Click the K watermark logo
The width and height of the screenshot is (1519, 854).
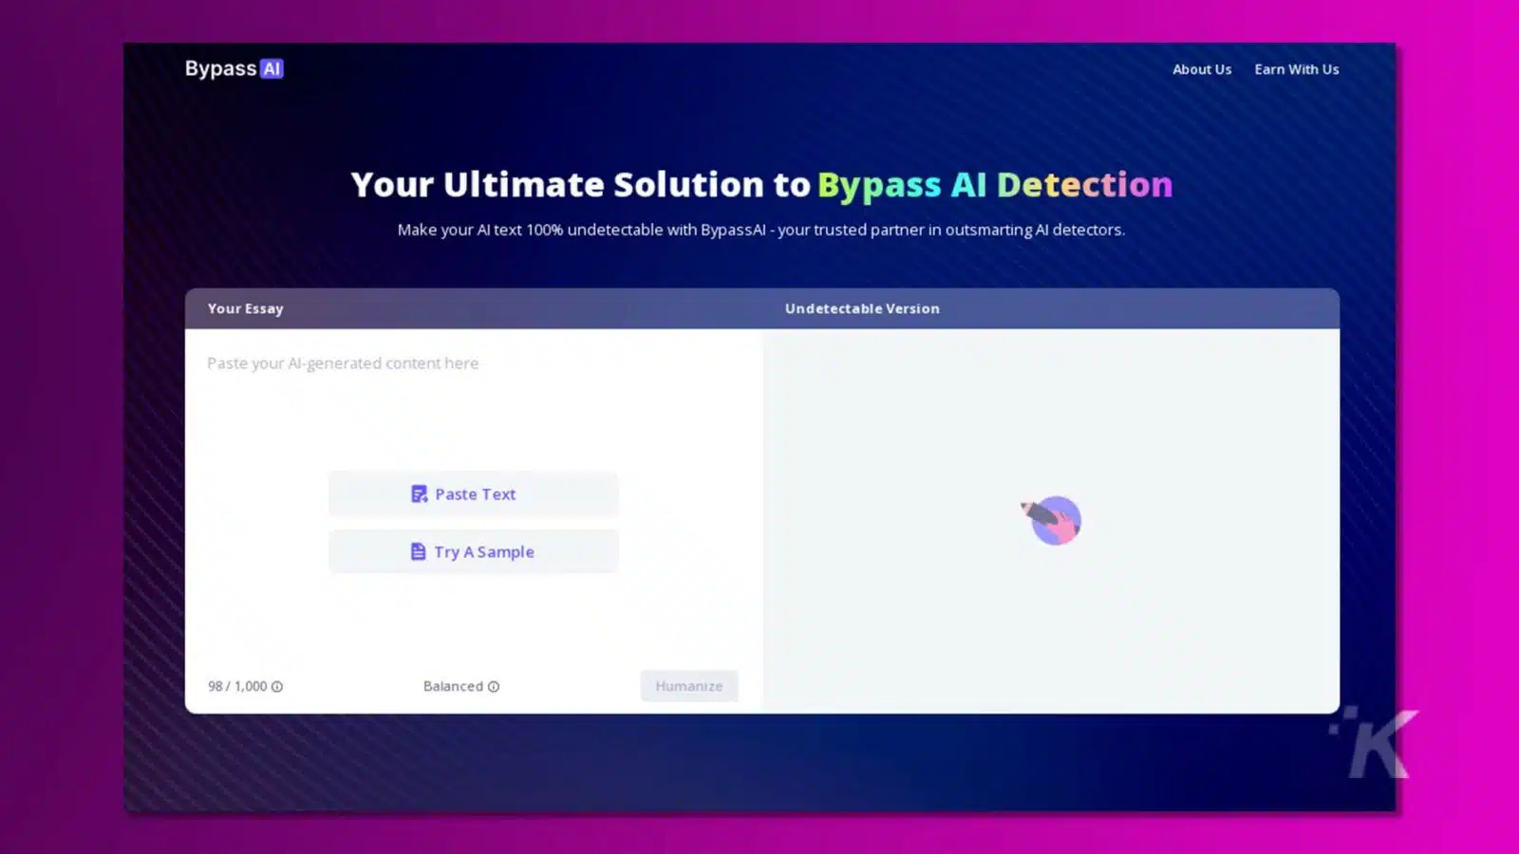point(1377,743)
